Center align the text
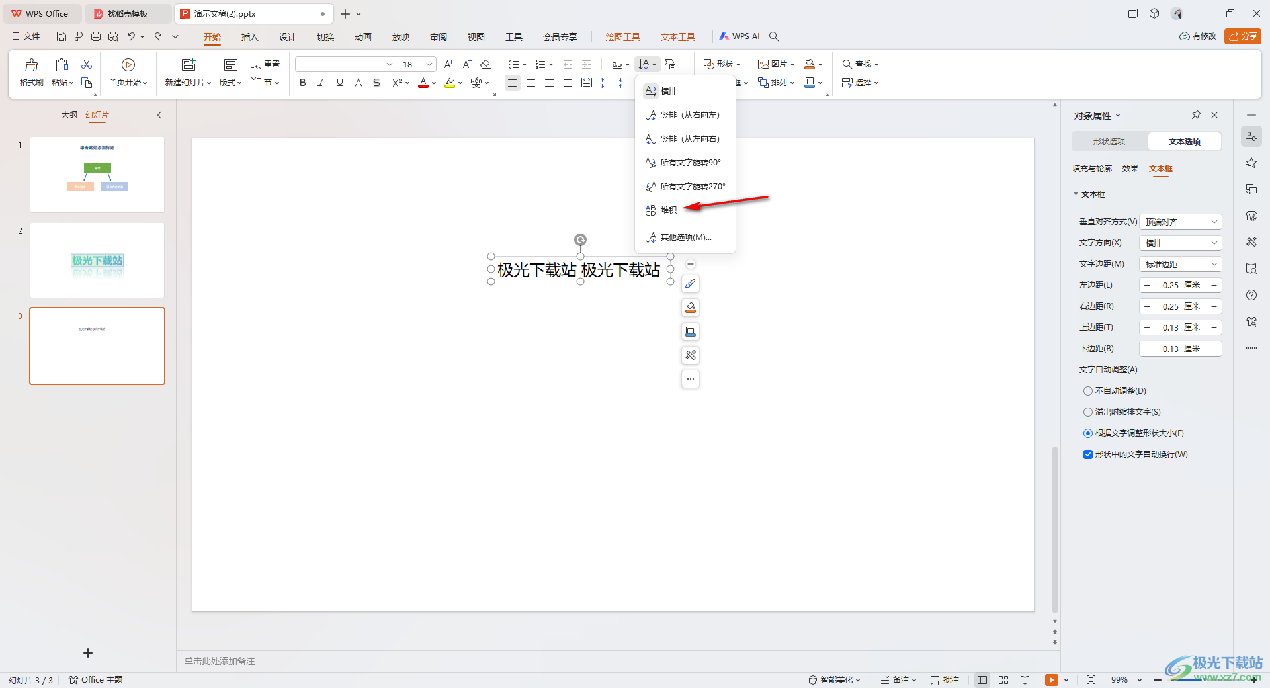1270x688 pixels. click(531, 83)
